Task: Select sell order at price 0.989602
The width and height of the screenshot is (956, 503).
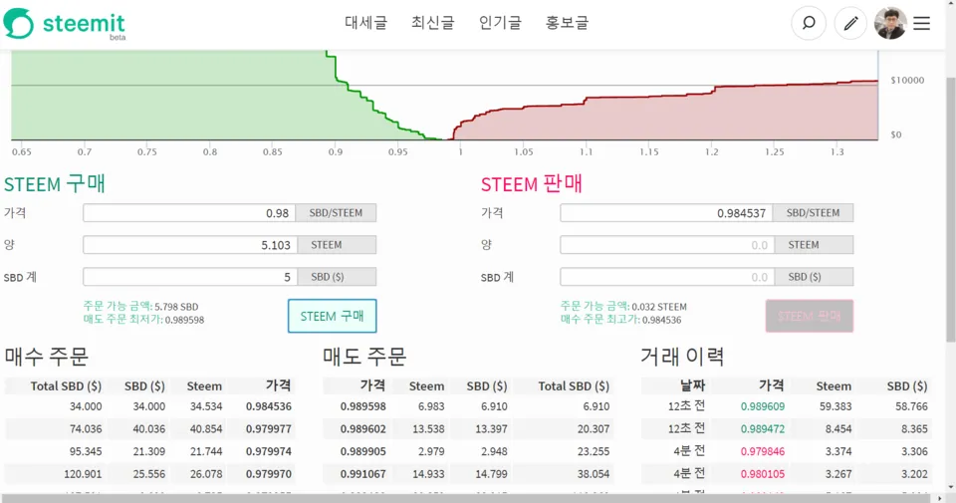Action: 468,428
